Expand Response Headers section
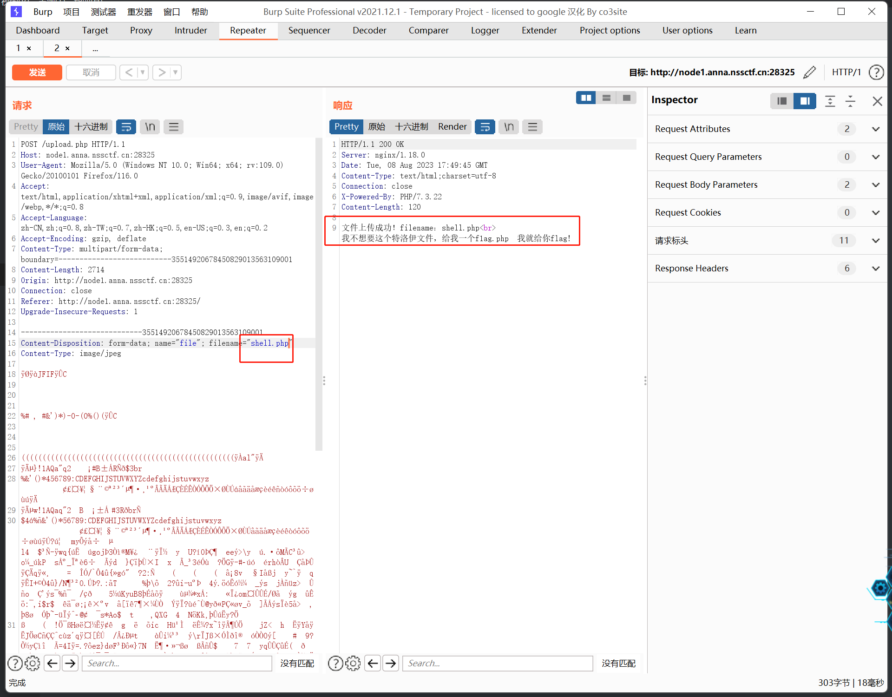 875,268
